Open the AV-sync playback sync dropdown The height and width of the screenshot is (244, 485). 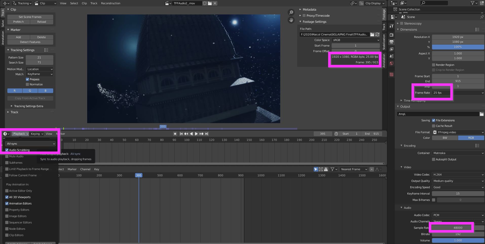coord(30,144)
